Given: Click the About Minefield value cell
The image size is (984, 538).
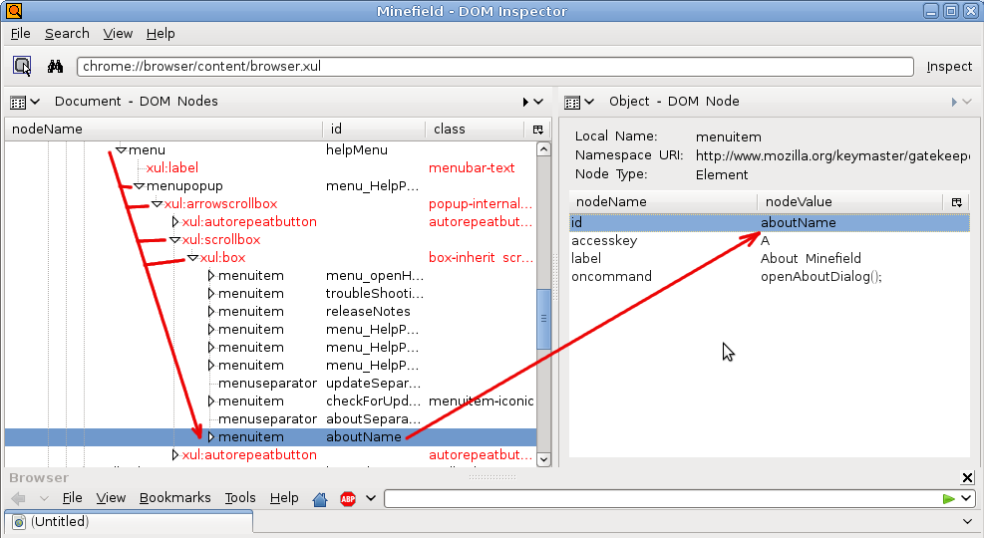Looking at the screenshot, I should pyautogui.click(x=811, y=258).
